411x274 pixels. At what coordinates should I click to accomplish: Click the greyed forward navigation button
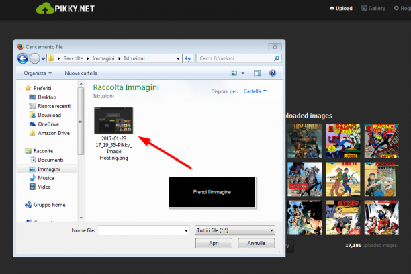coord(35,58)
